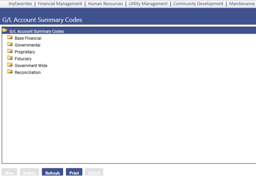Screen dimensions: 256x178
Task: Select the Fiduciary tree item
Action: point(23,59)
